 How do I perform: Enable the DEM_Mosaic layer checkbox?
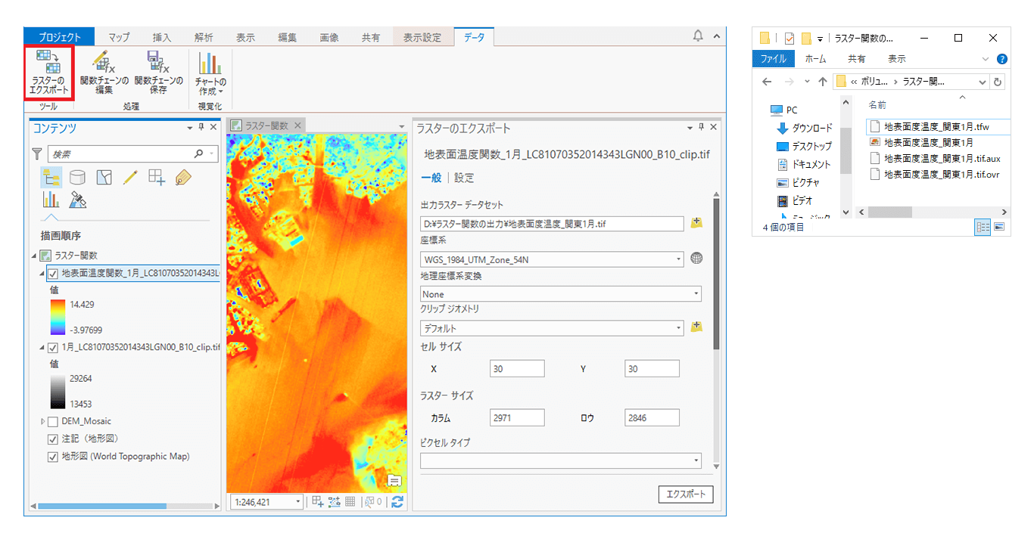click(53, 422)
